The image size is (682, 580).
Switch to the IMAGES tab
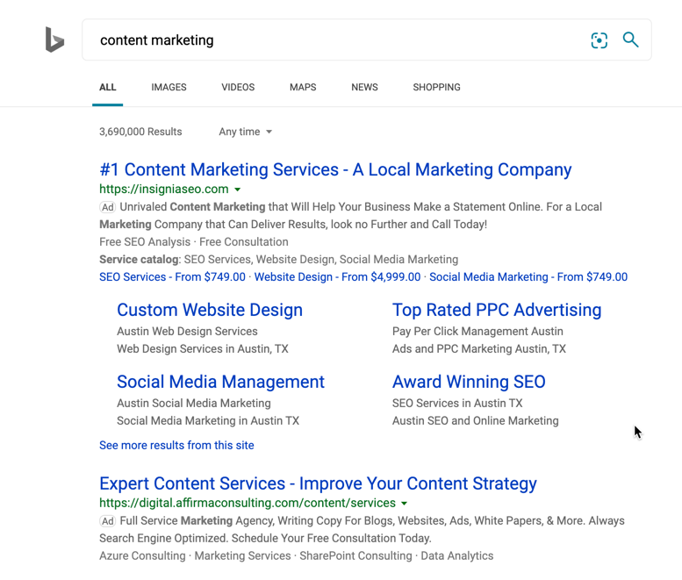pyautogui.click(x=169, y=88)
